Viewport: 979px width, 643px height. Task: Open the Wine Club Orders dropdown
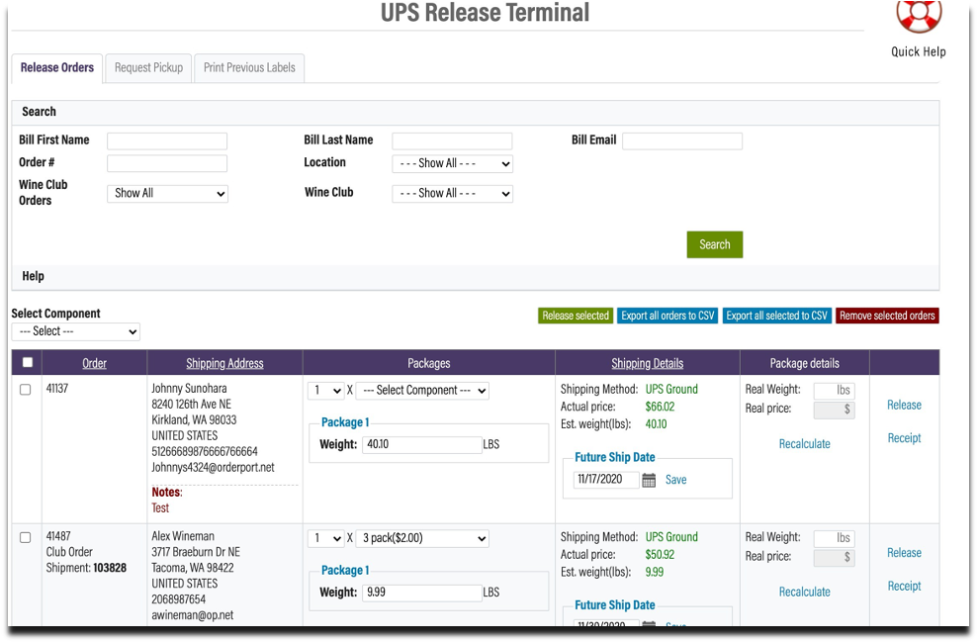point(167,194)
